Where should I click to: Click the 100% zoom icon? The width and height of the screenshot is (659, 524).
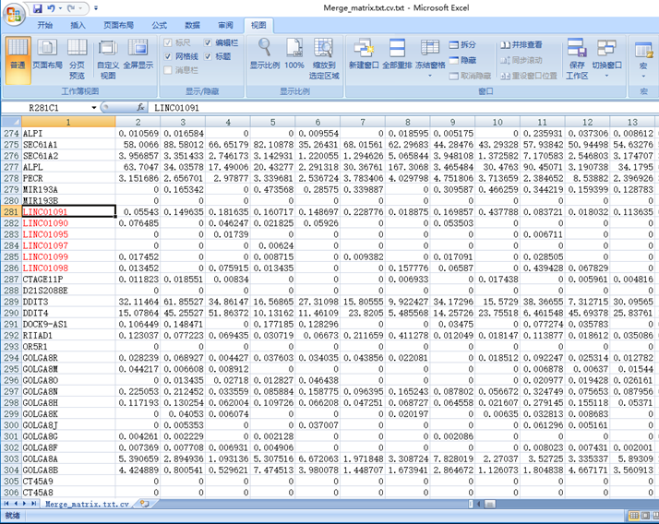point(294,54)
